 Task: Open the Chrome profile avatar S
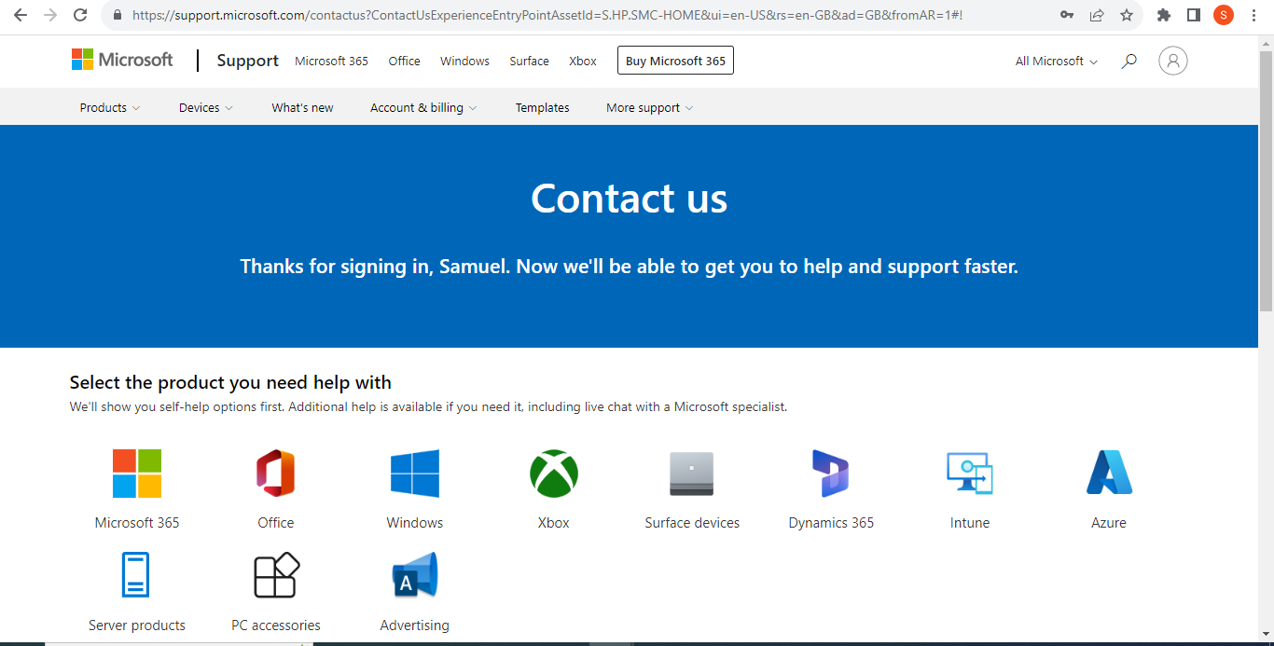coord(1223,15)
